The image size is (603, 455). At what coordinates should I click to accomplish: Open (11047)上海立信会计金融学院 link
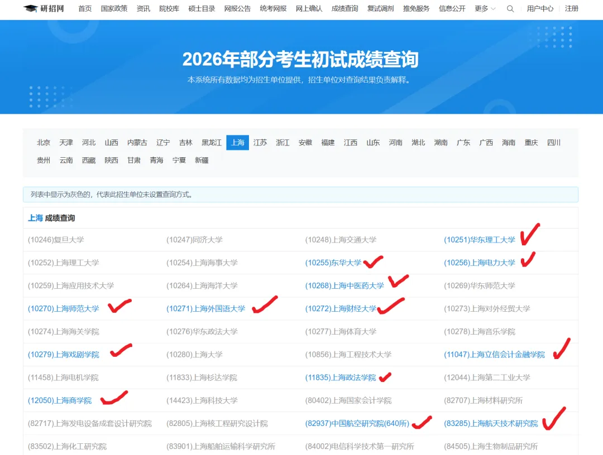[x=495, y=355]
